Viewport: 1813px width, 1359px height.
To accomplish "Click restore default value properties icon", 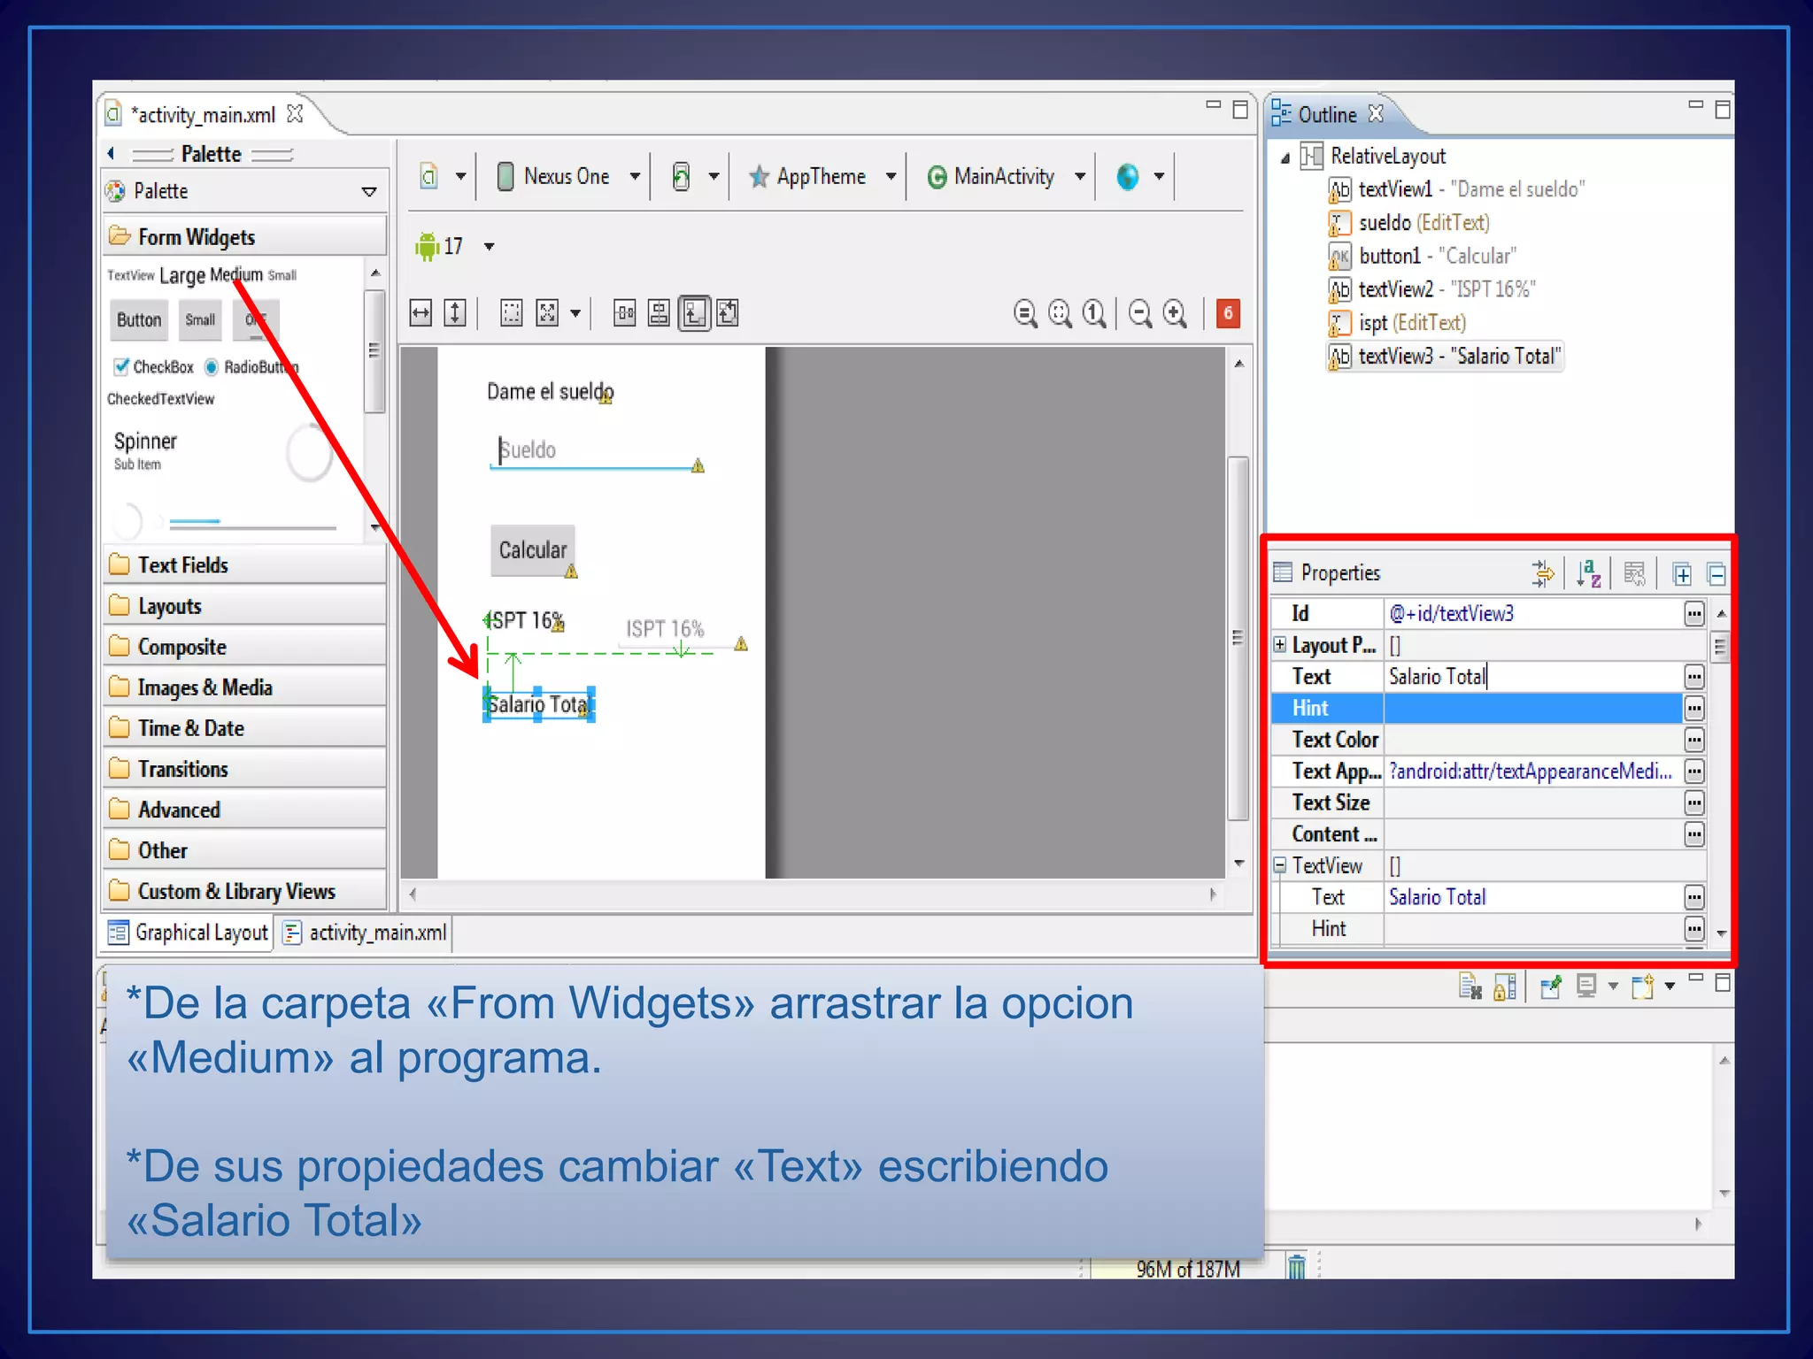I will (1634, 573).
